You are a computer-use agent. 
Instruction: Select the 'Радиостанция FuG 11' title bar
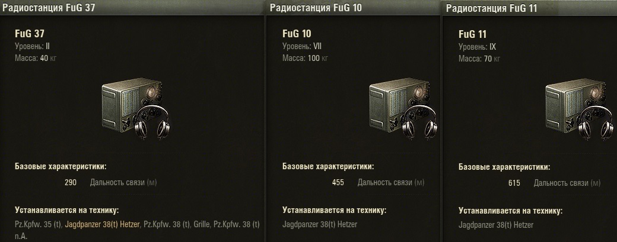point(530,8)
